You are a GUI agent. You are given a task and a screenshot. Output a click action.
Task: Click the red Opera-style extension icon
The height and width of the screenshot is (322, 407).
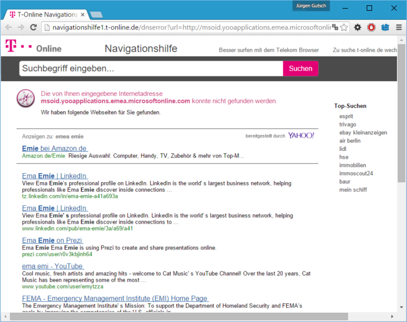coord(372,27)
